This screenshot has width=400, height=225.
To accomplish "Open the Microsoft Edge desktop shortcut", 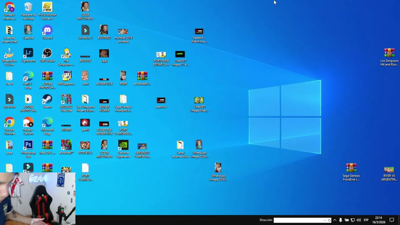I will (47, 126).
